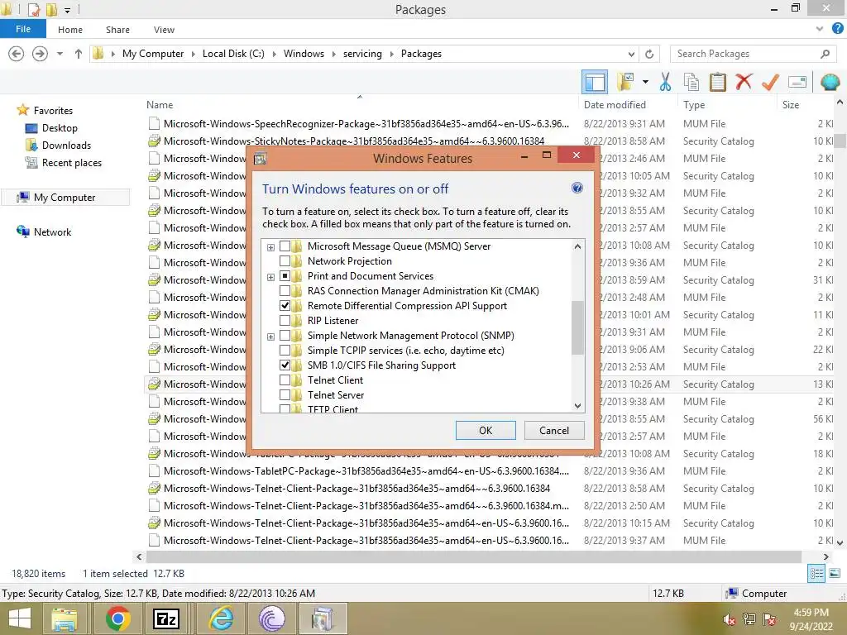
Task: Select Network in navigation pane
Action: pos(52,232)
